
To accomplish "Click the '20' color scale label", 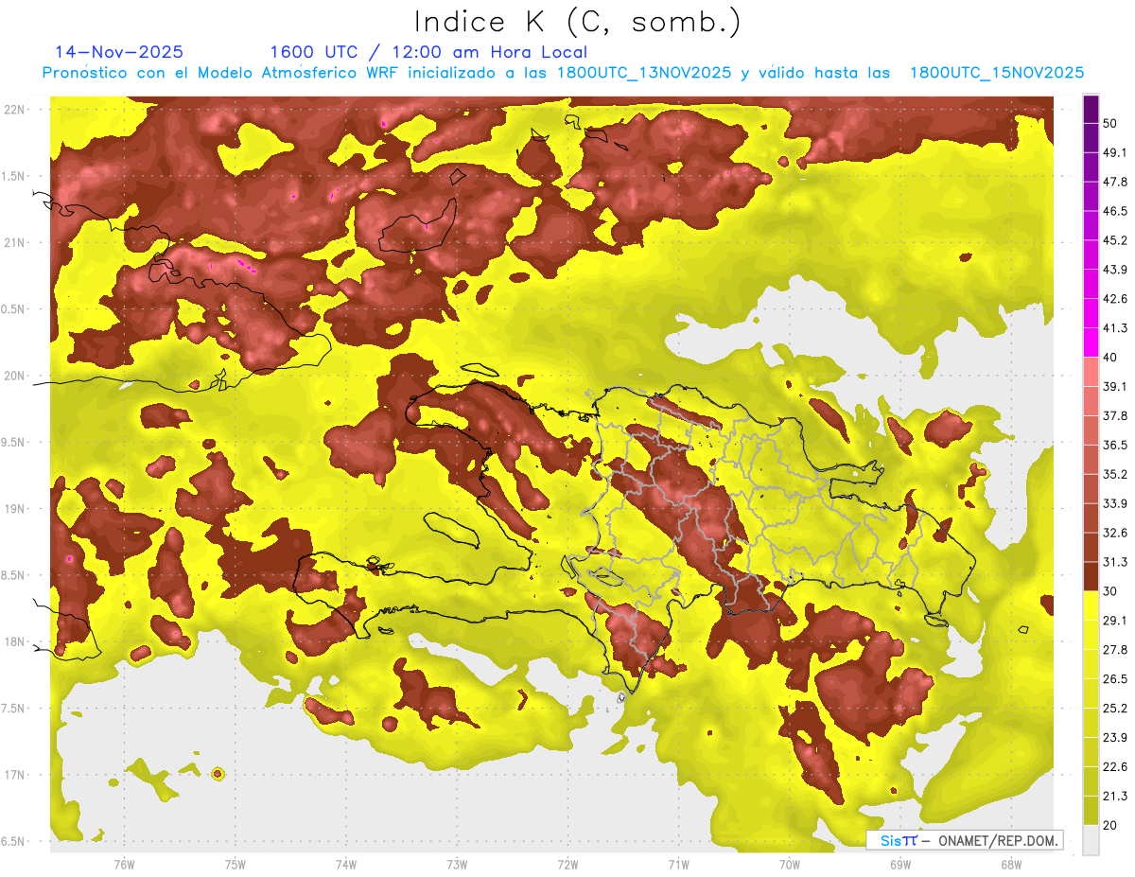I will (1110, 825).
